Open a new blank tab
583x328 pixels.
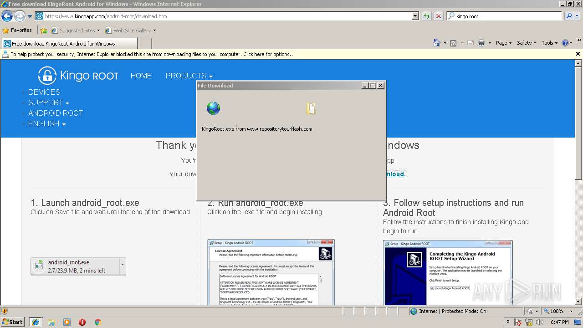145,44
